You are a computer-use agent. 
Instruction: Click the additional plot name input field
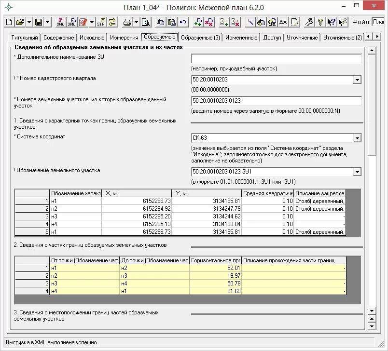point(277,59)
